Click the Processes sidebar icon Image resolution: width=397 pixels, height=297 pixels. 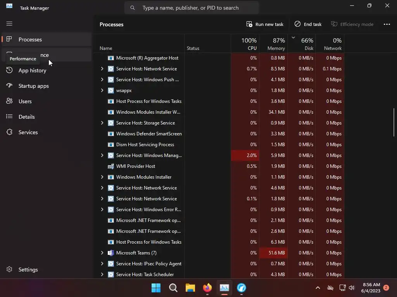point(9,39)
